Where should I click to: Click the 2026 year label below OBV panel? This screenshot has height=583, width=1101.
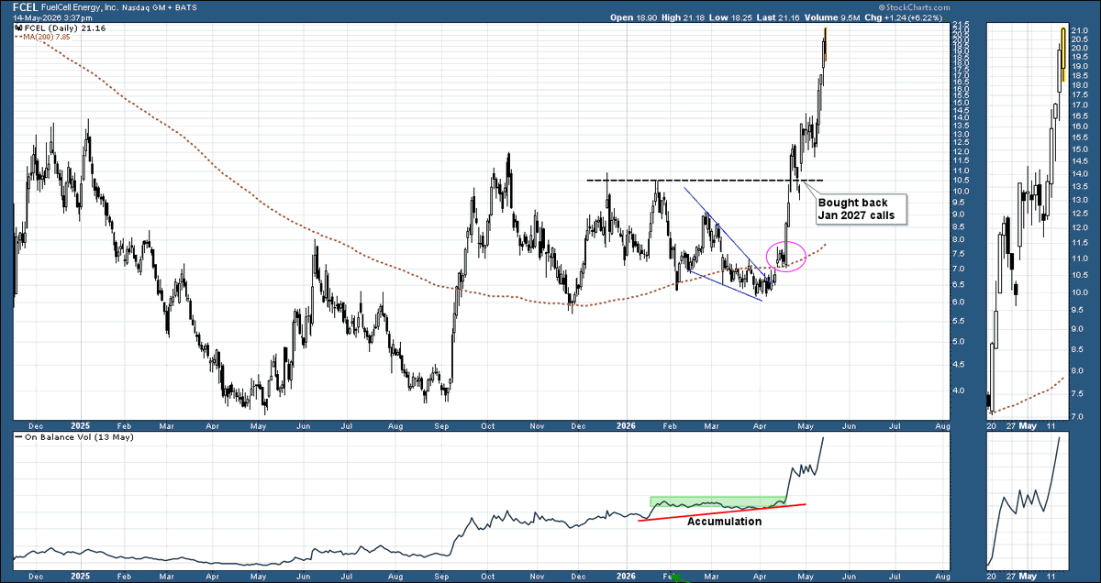[x=626, y=577]
